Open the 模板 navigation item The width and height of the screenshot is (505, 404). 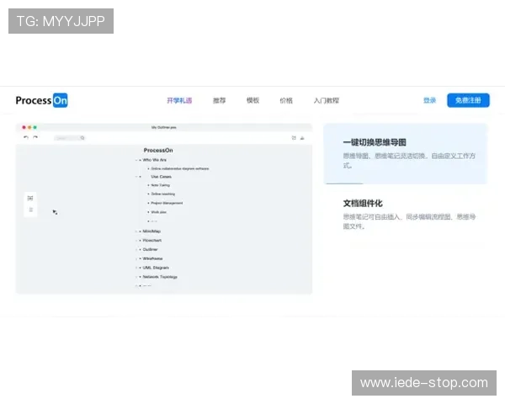252,100
